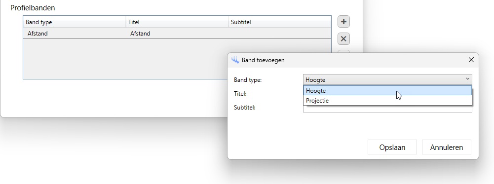494x184 pixels.
Task: Select Hoogte from the dropdown list
Action: 387,90
